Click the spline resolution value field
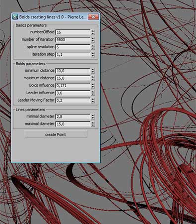 click(x=73, y=47)
